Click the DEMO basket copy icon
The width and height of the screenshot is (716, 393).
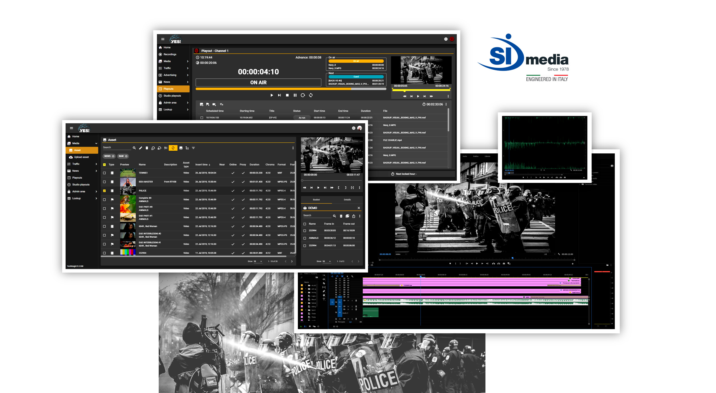[x=347, y=216]
